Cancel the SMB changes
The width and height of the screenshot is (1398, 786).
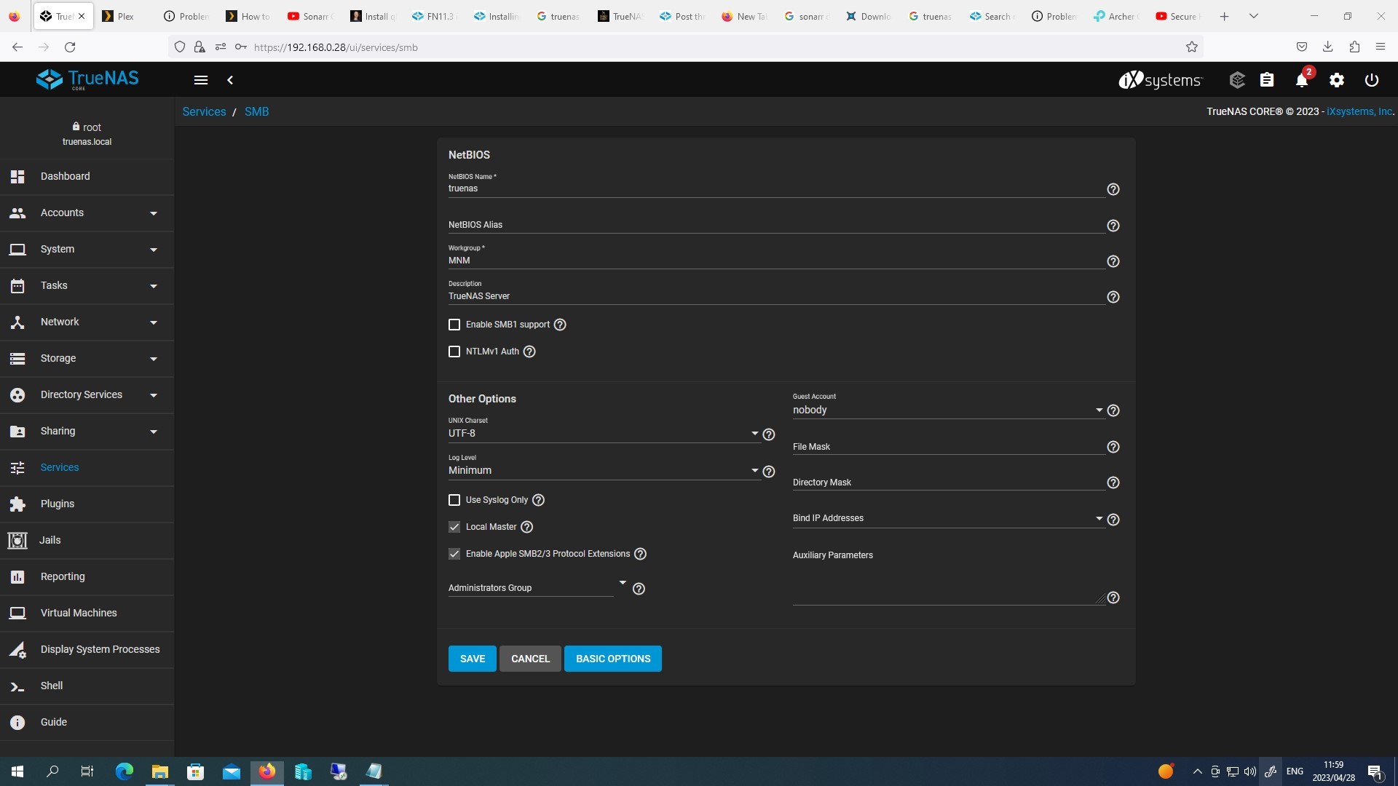(530, 659)
